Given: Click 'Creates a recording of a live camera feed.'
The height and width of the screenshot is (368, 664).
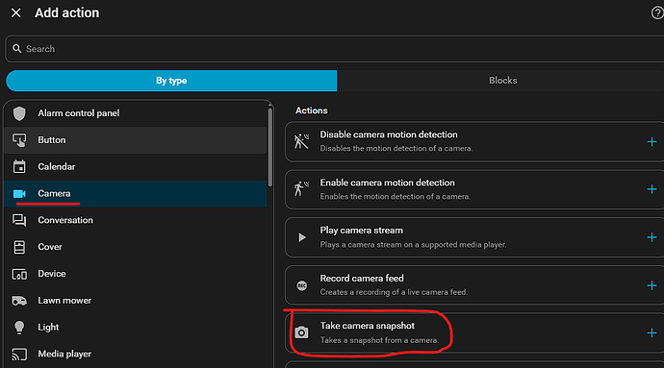Looking at the screenshot, I should [394, 292].
